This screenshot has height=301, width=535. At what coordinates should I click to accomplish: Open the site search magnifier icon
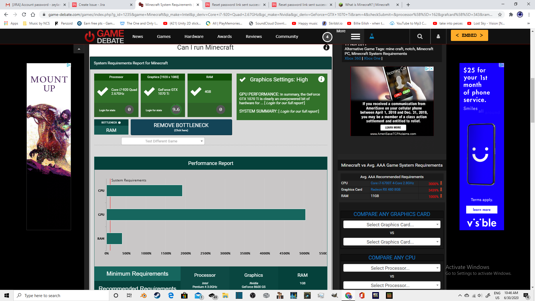pos(420,37)
